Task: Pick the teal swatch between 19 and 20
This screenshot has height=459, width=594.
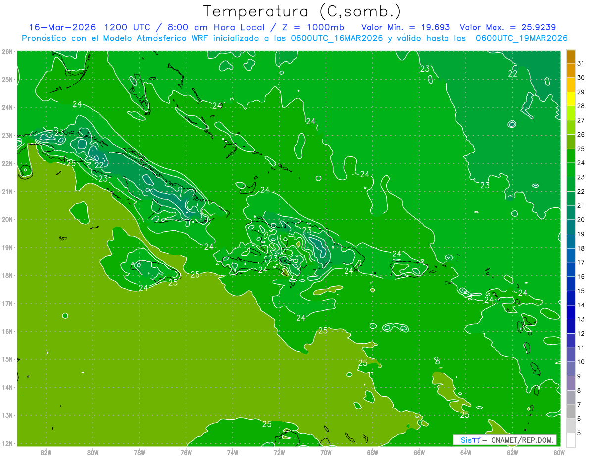Action: [571, 227]
